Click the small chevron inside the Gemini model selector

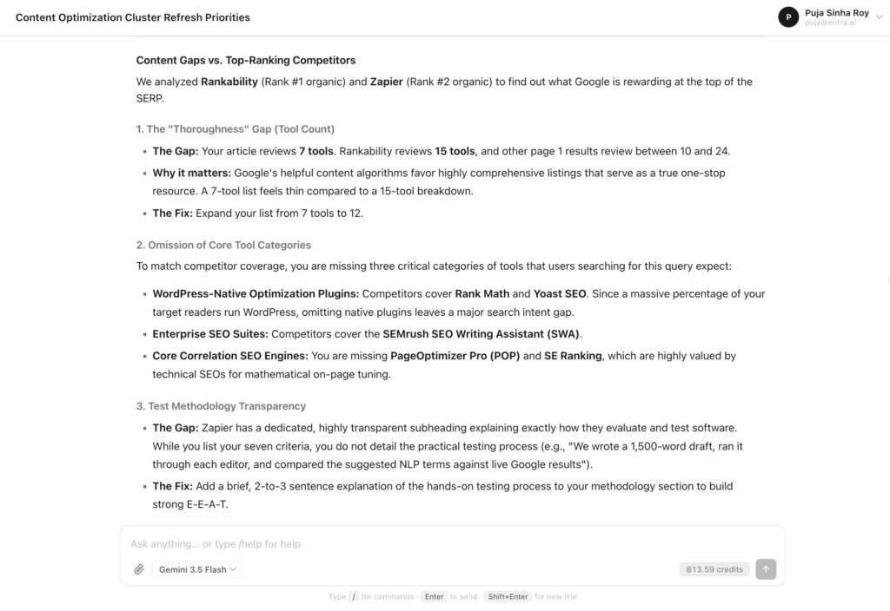(x=233, y=569)
